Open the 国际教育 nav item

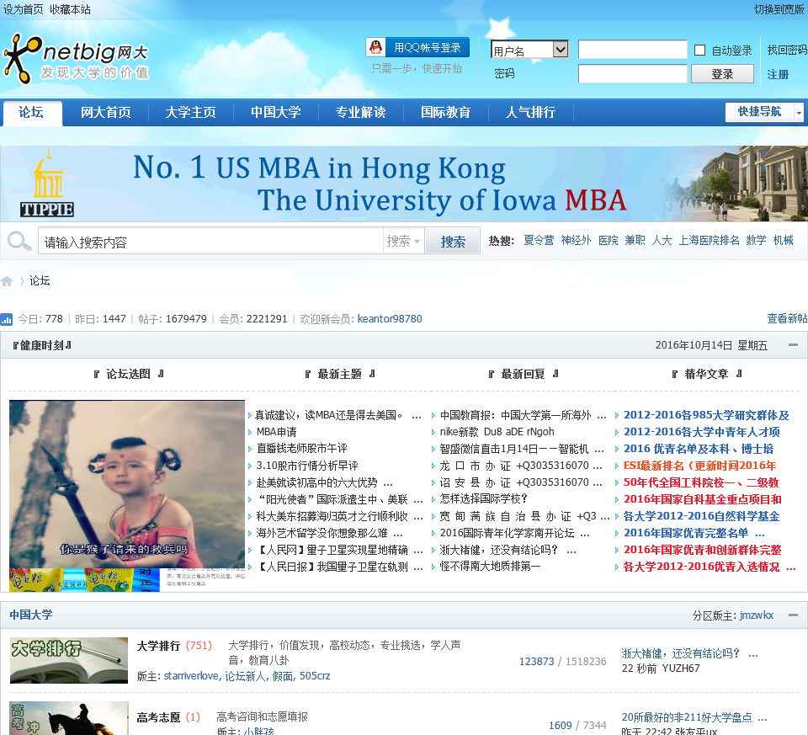(x=446, y=112)
